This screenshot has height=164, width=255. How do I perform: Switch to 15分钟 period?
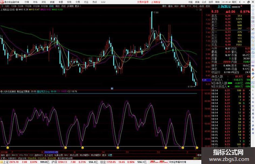tap(28, 6)
